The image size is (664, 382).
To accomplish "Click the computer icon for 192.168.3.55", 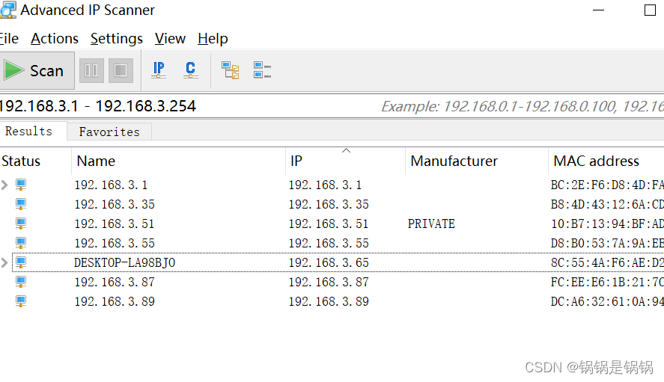I will click(21, 243).
